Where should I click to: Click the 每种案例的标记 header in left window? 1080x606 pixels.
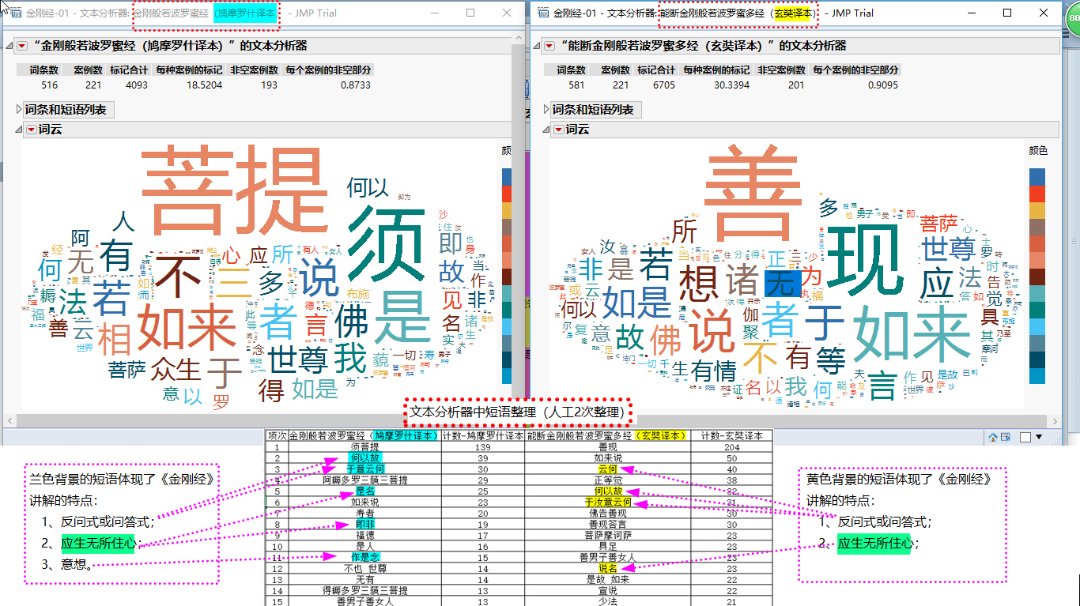click(189, 70)
